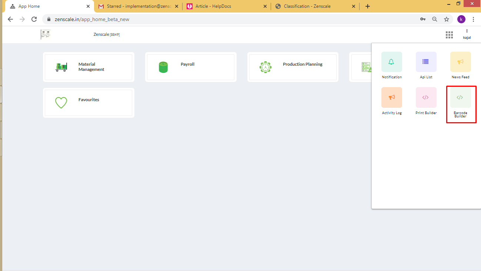Open the Production Planning module card

293,67
